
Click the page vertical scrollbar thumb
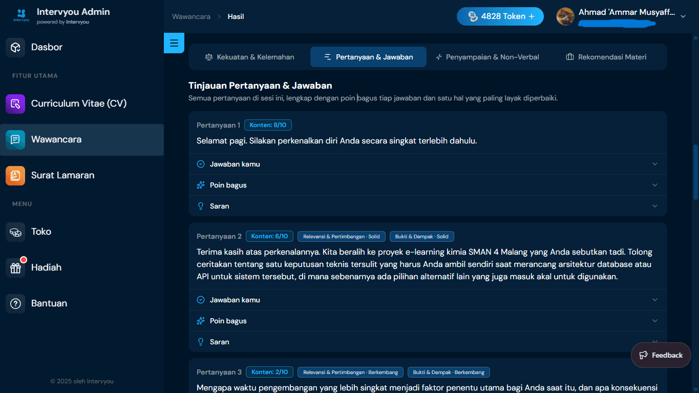click(x=695, y=172)
